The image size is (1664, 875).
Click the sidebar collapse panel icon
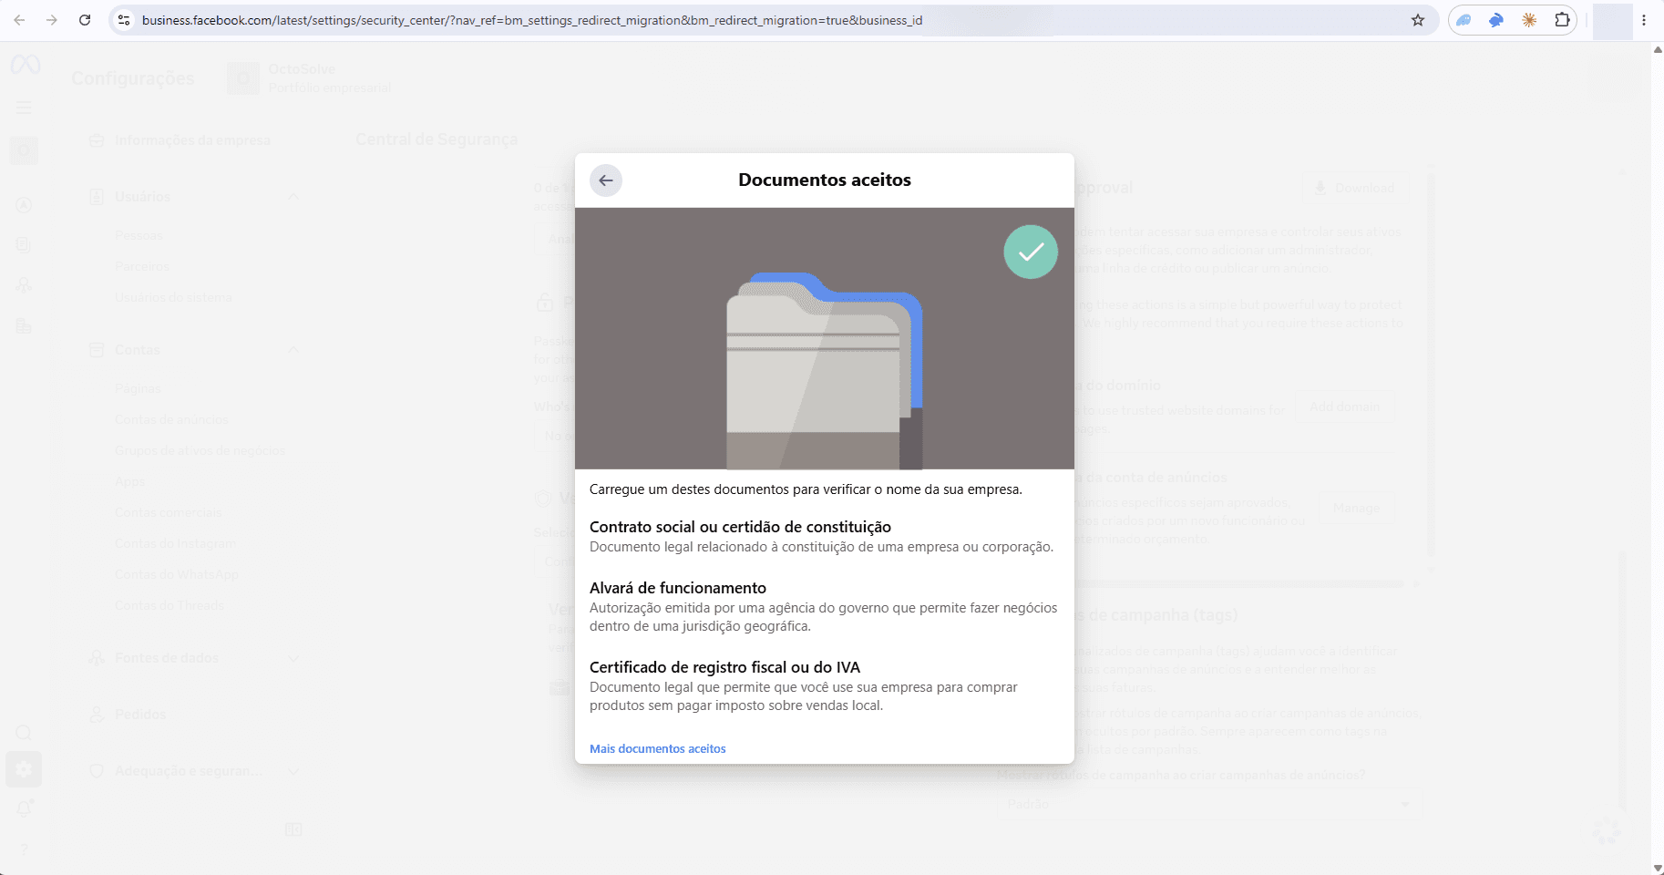293,829
